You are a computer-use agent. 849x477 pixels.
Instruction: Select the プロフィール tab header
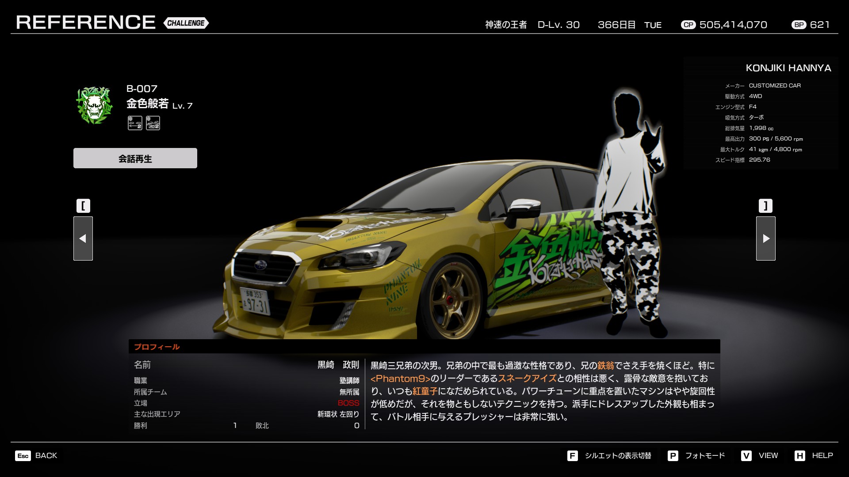point(157,347)
